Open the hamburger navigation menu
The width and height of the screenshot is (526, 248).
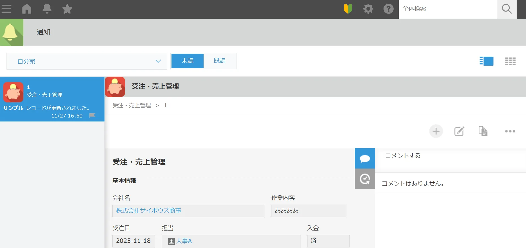[x=6, y=9]
